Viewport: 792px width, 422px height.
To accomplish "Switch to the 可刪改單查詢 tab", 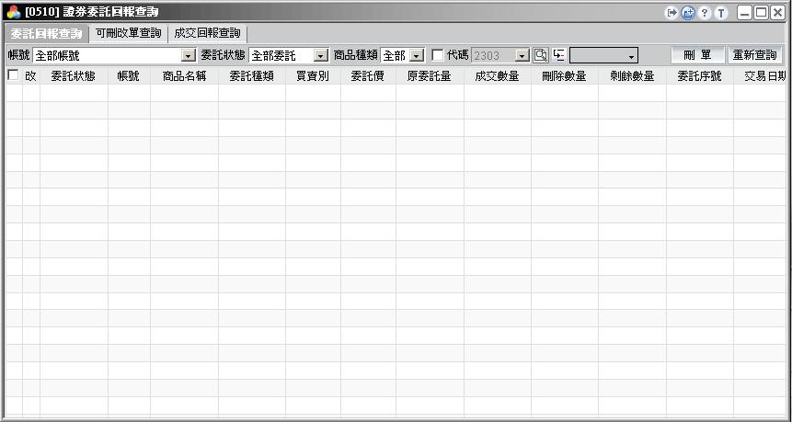I will coord(128,33).
